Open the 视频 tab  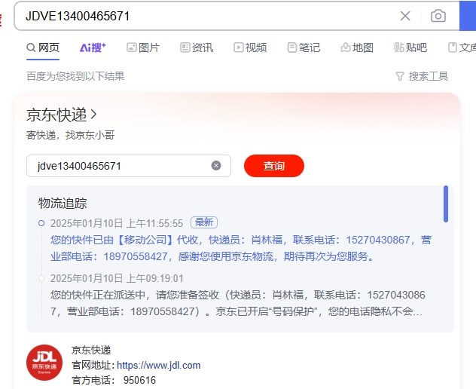click(250, 47)
